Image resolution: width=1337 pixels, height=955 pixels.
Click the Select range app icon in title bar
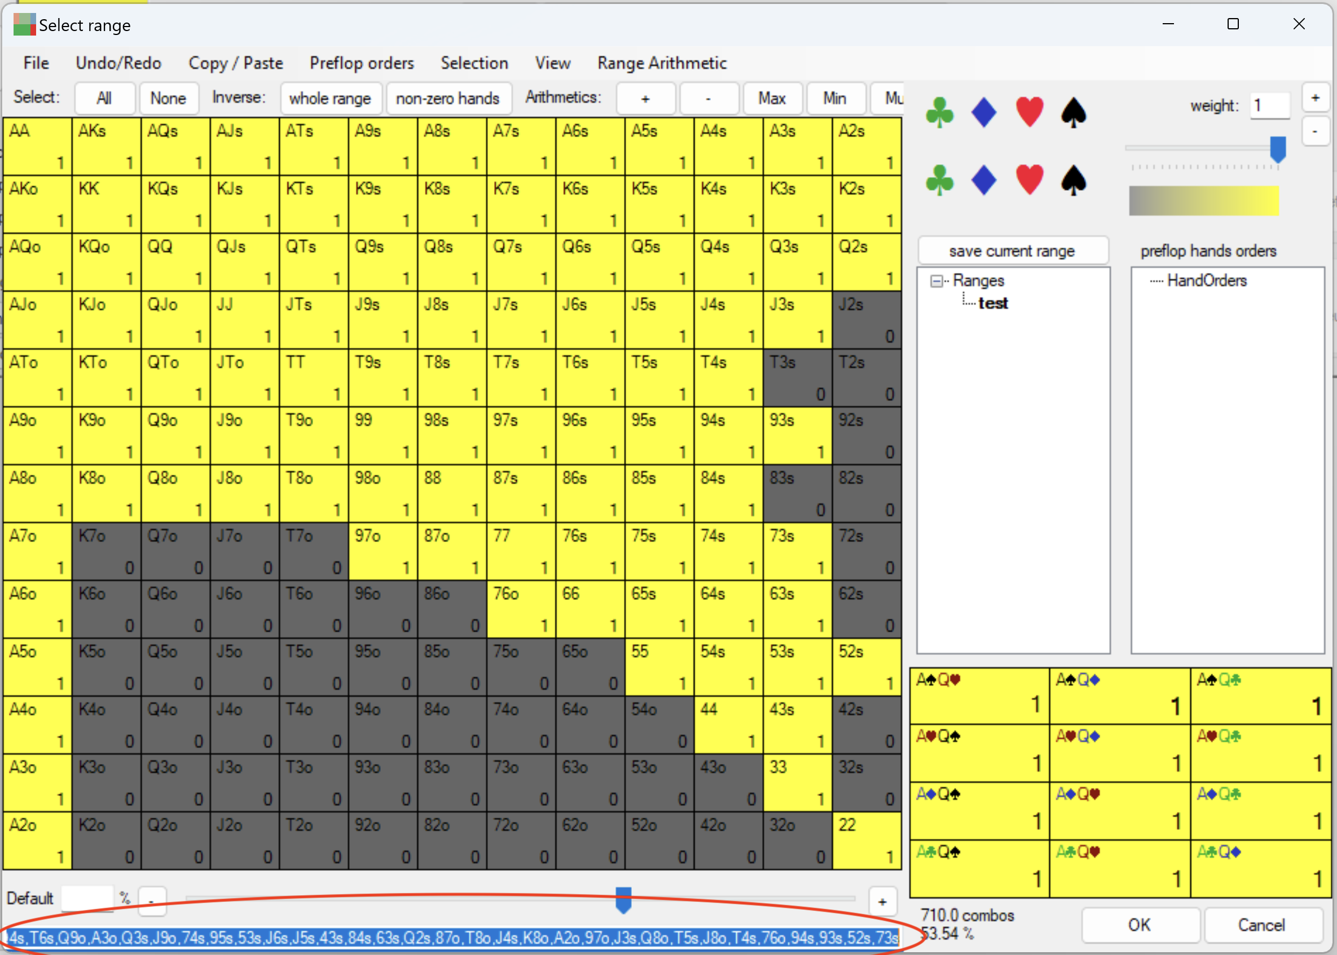coord(24,25)
